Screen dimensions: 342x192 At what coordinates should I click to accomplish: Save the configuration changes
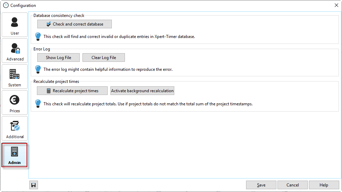(x=261, y=185)
